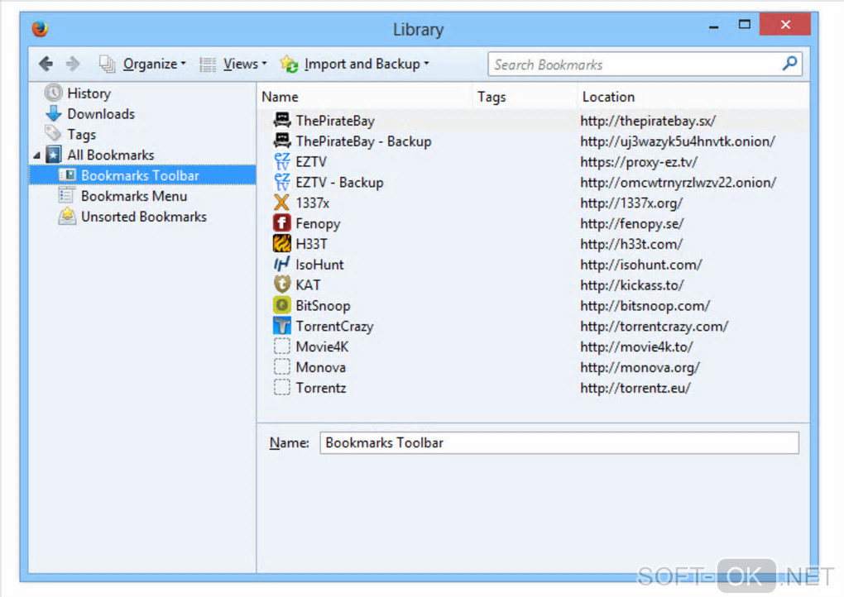Select the BitSnoop bookmark name
This screenshot has width=844, height=597.
(323, 305)
